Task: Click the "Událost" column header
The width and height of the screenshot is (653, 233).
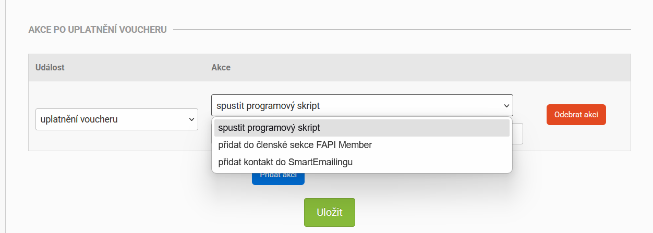Action: coord(50,68)
